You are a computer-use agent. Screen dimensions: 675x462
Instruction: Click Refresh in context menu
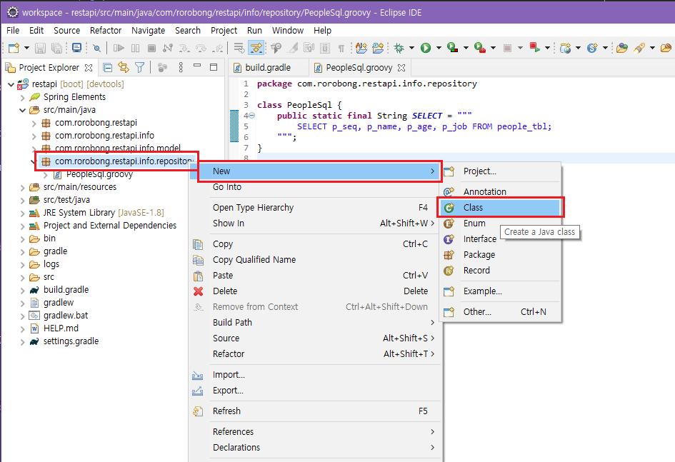click(x=315, y=411)
